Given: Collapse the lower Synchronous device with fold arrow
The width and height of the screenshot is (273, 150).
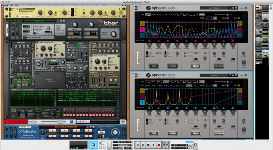Looking at the screenshot, I should click(133, 73).
